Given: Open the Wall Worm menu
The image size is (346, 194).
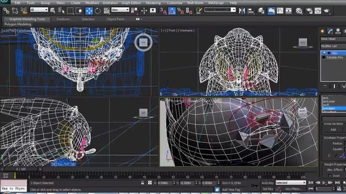Looking at the screenshot, I should pos(195,3).
